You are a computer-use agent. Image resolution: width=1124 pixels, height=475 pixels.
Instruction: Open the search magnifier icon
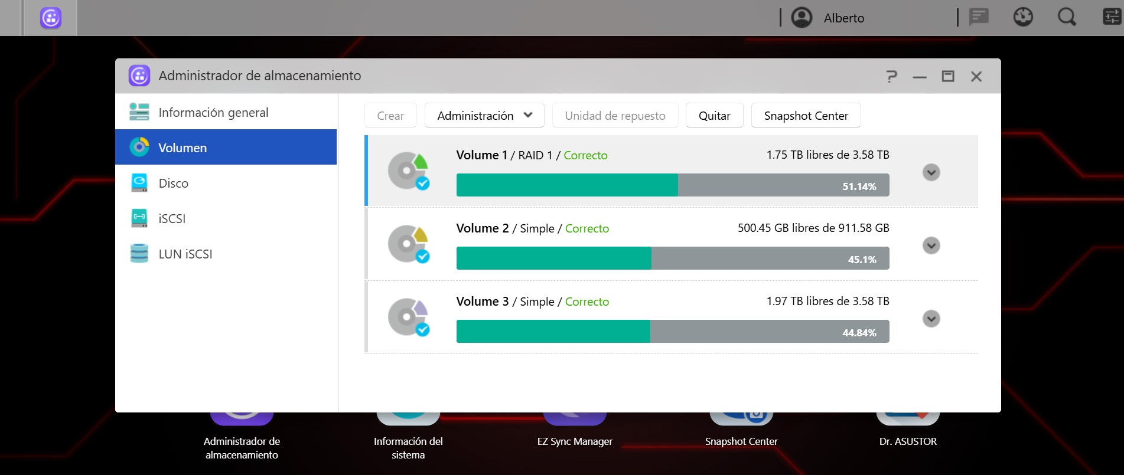pyautogui.click(x=1066, y=17)
